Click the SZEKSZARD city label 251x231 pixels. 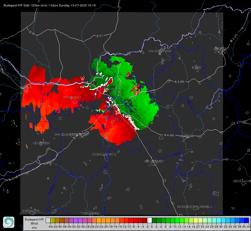(x=91, y=213)
